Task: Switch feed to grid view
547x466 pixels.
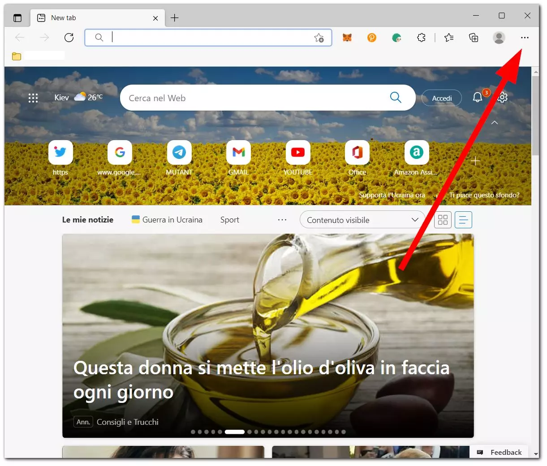Action: (x=443, y=220)
